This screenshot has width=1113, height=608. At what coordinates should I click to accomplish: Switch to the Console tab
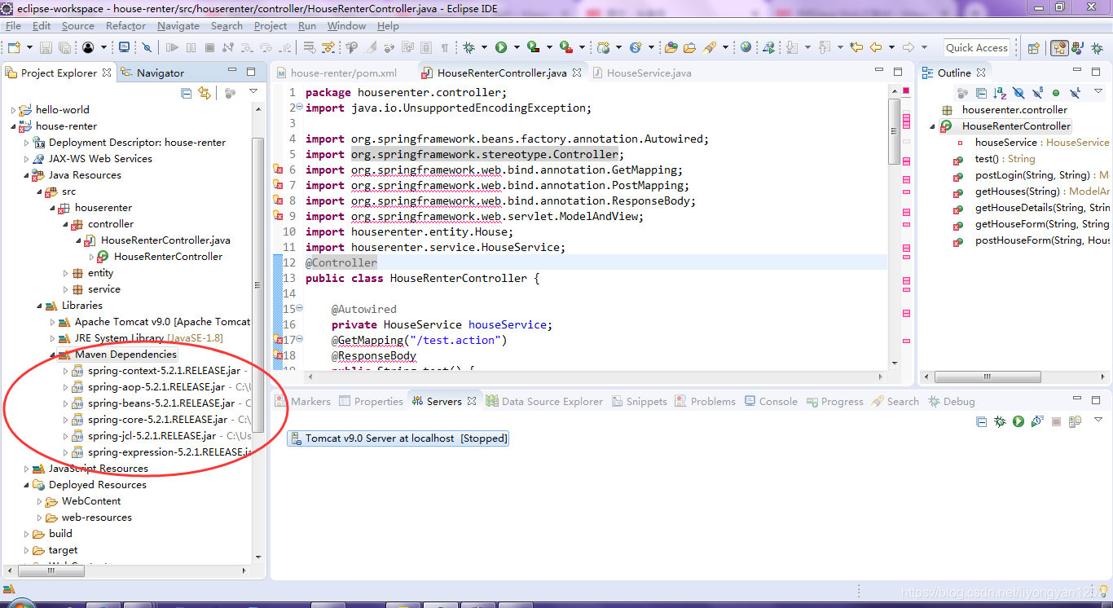tap(770, 401)
